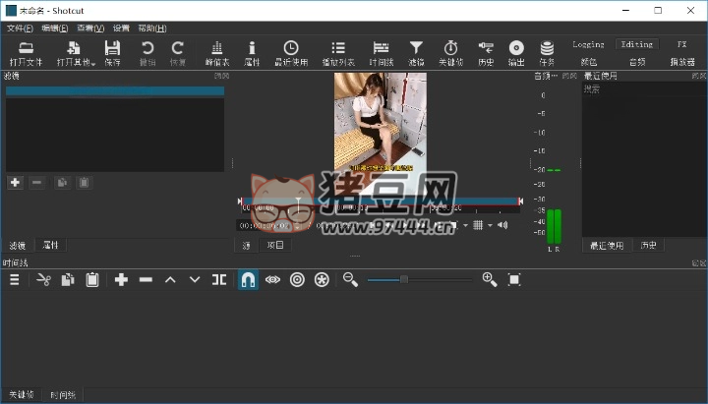This screenshot has width=708, height=404.
Task: Toggle ripple edit target icon
Action: 297,280
